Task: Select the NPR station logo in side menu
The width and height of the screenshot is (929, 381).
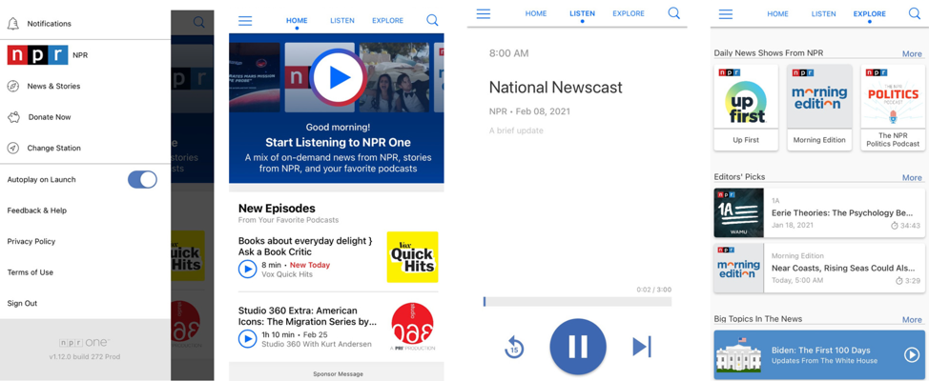Action: 37,55
